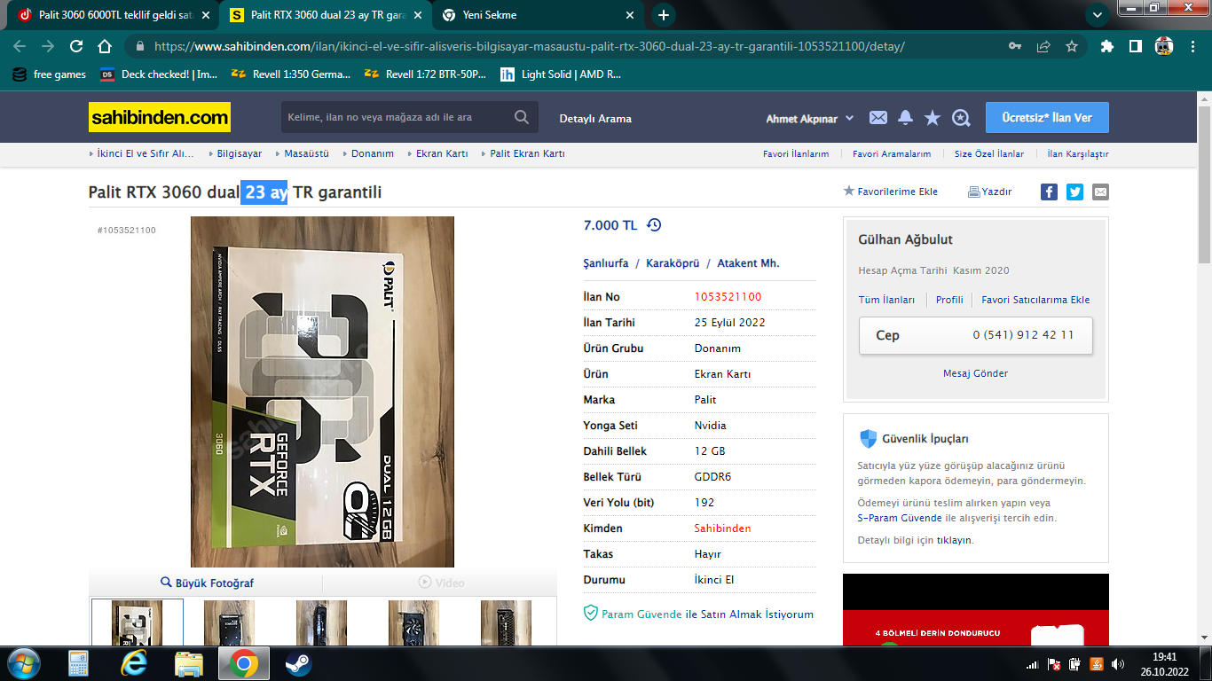The image size is (1212, 681).
Task: Go to the browser home page icon
Action: tap(105, 46)
